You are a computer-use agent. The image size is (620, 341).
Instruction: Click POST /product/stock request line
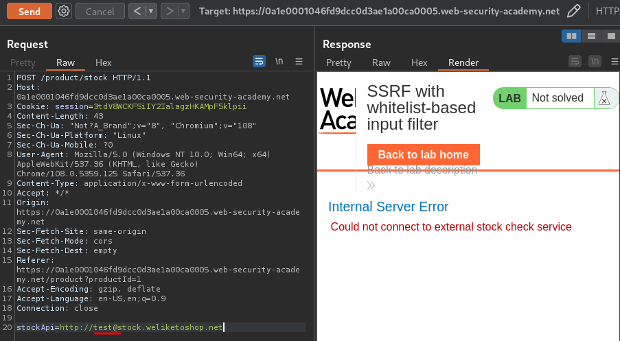tap(84, 78)
